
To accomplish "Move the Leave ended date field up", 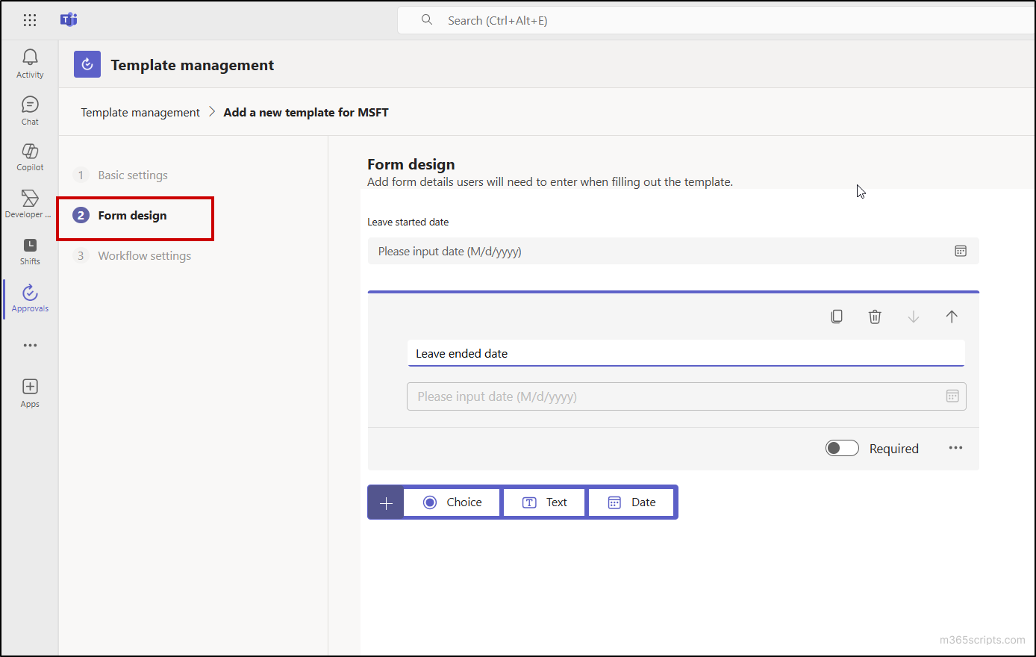I will pyautogui.click(x=952, y=316).
